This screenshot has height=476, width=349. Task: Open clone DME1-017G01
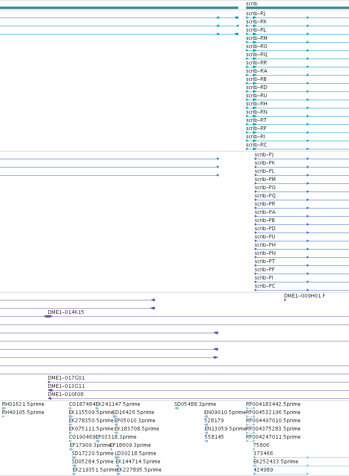[x=66, y=378]
